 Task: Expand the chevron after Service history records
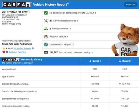(x=77, y=21)
